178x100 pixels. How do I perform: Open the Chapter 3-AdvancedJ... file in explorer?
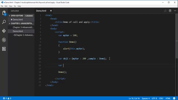pos(21,27)
